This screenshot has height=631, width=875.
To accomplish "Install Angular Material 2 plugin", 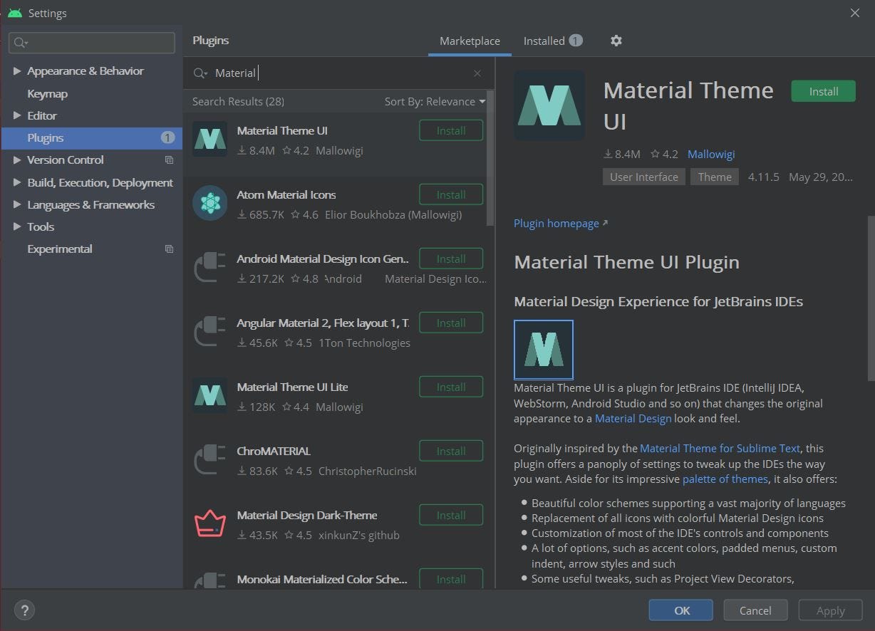I will point(451,323).
